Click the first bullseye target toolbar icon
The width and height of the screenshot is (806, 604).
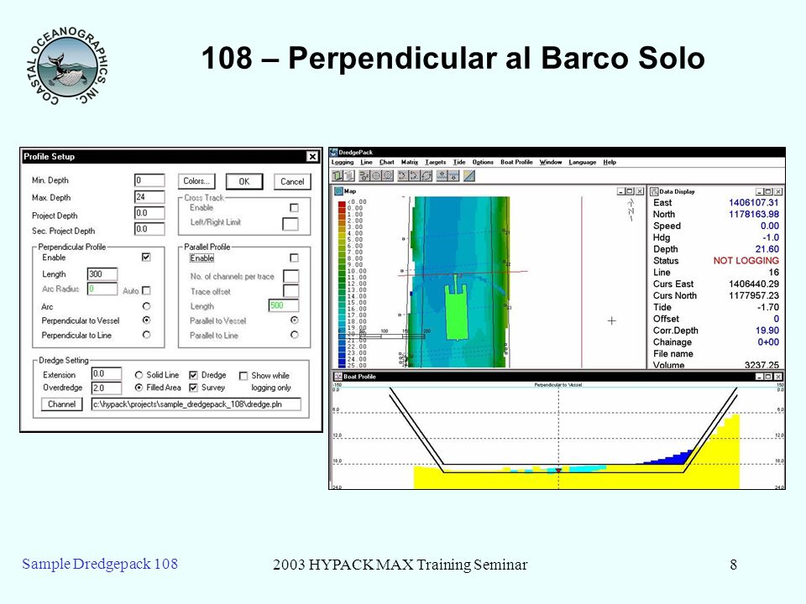pos(376,175)
